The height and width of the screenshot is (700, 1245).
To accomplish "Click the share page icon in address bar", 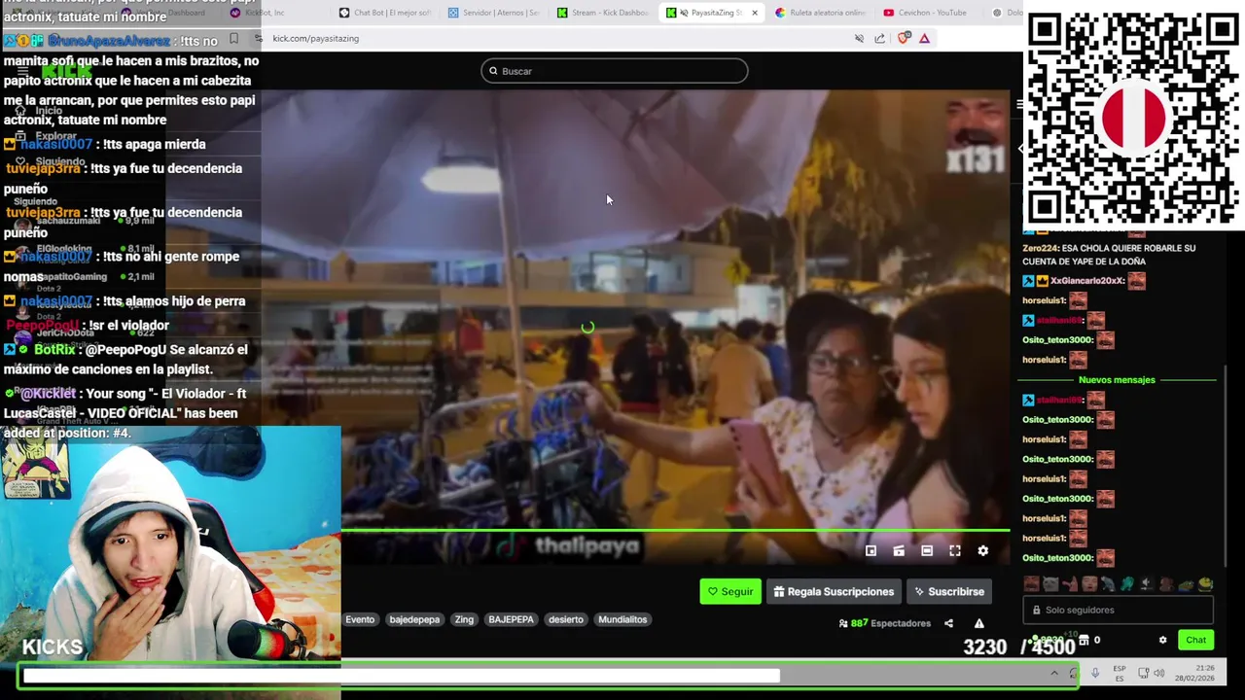I will point(879,38).
